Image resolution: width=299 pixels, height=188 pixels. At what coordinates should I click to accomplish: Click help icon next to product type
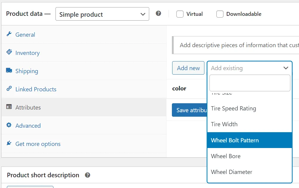(x=158, y=13)
